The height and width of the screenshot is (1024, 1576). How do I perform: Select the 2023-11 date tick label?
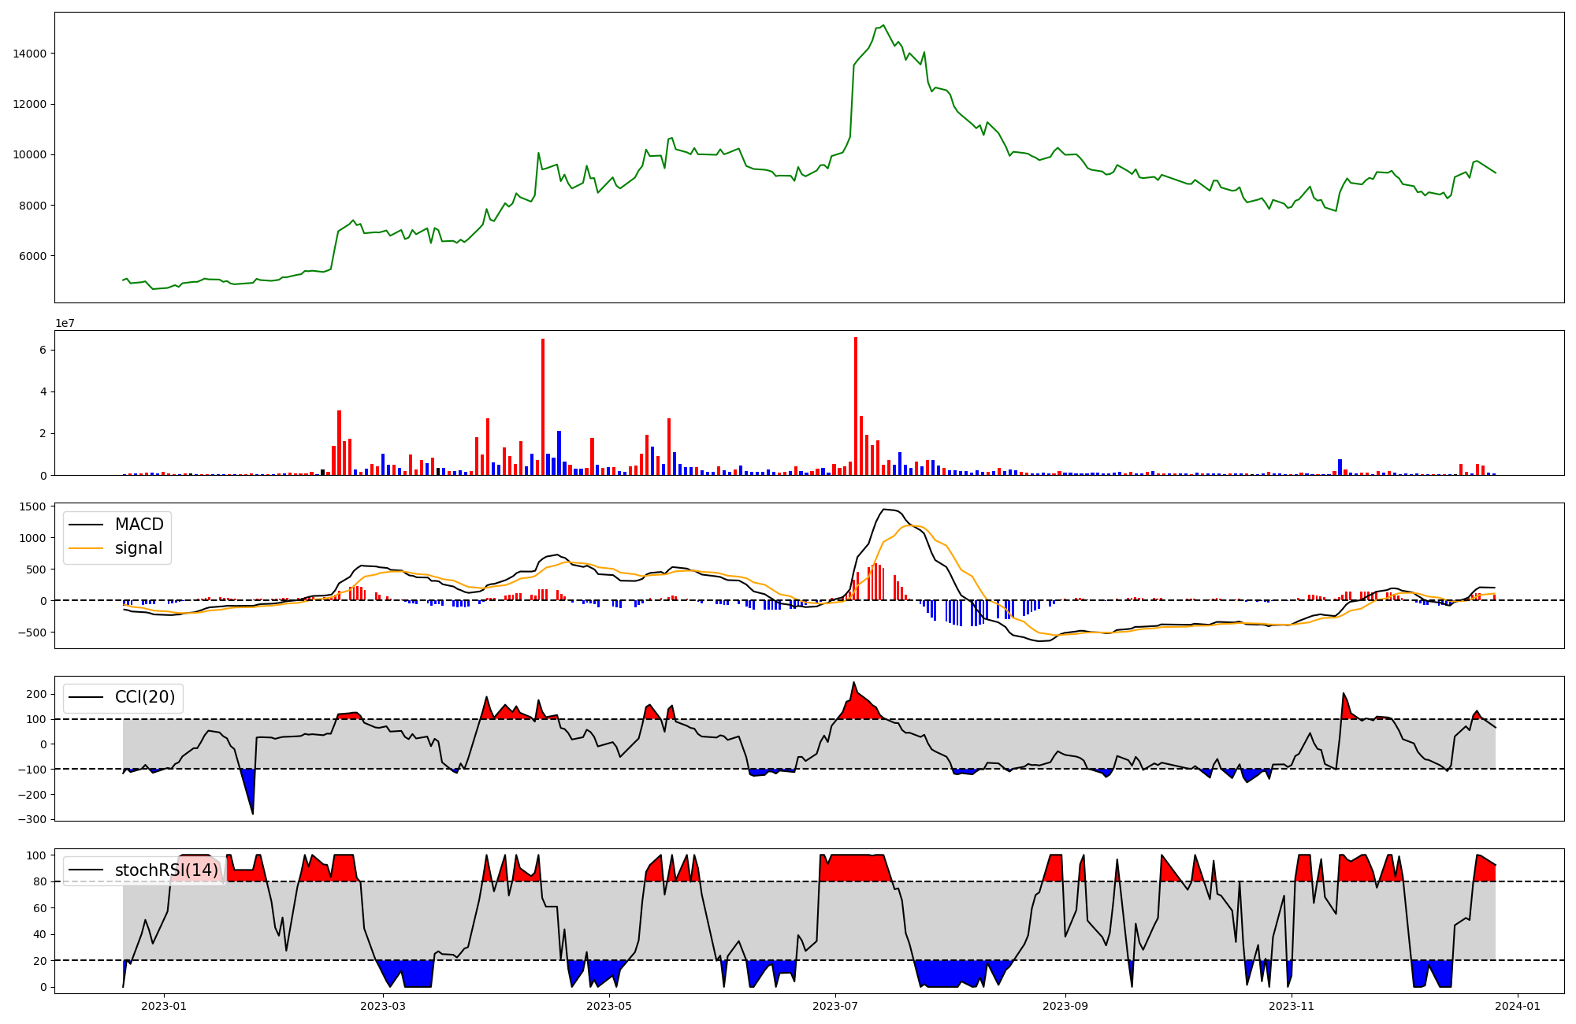click(x=1292, y=1006)
